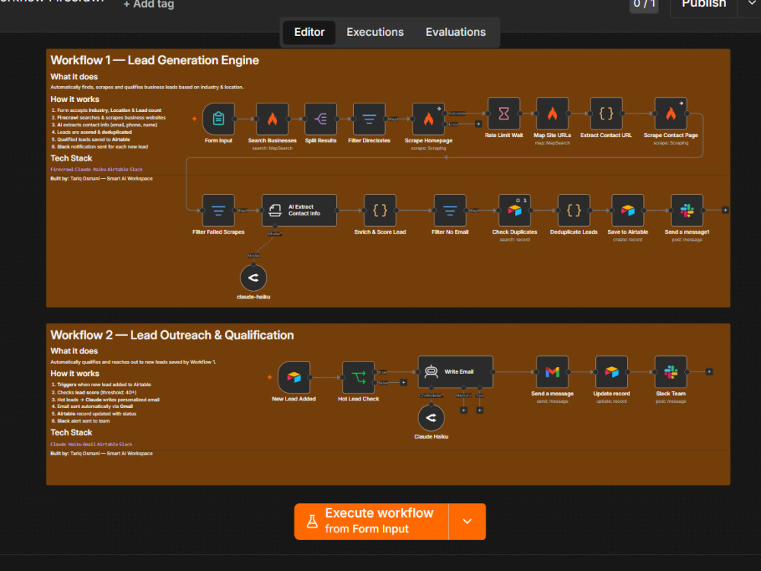Open the Publish options dropdown arrow
This screenshot has height=571, width=761.
coord(751,5)
